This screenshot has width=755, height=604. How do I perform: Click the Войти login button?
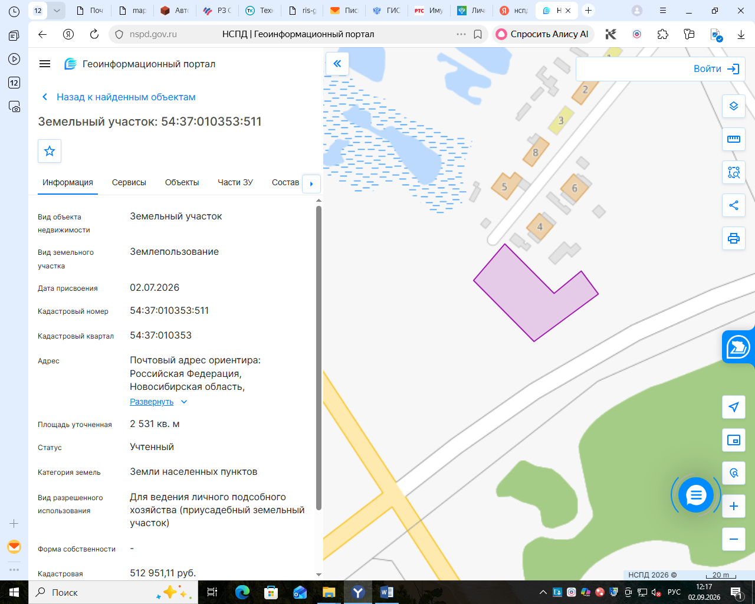[x=716, y=69]
